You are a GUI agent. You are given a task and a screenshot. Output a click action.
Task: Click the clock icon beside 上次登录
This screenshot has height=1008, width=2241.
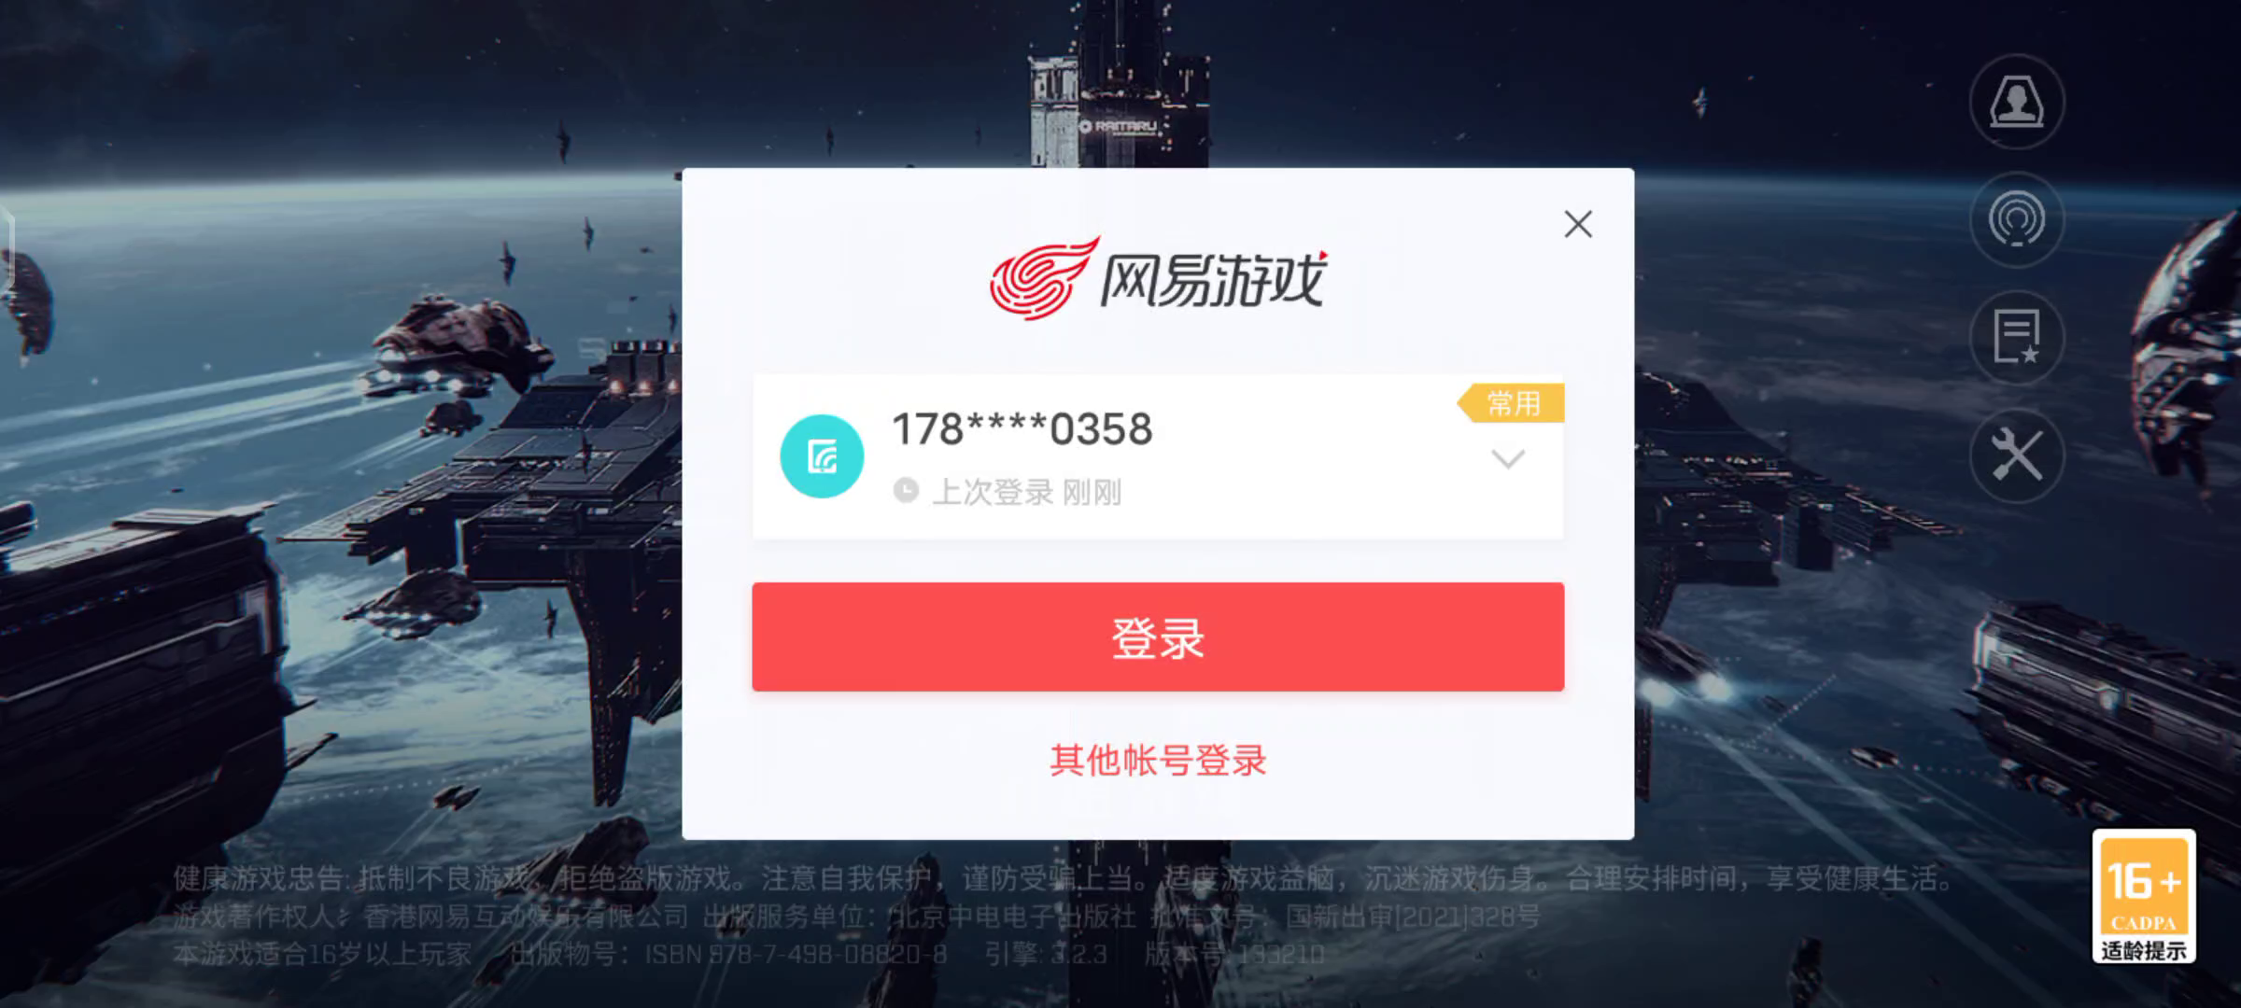pyautogui.click(x=906, y=491)
